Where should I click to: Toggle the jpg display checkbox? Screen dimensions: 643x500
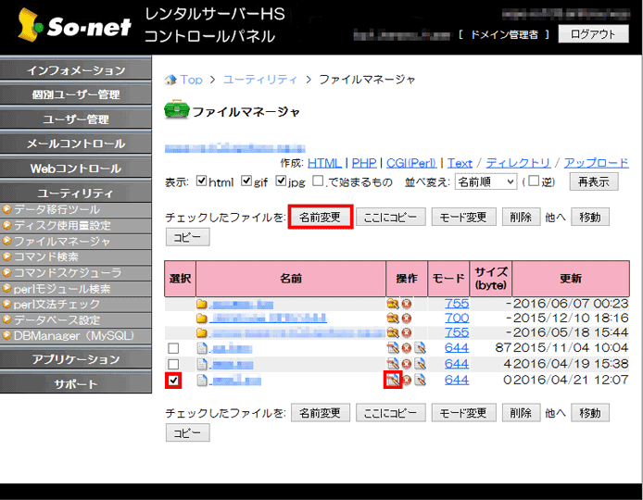(x=282, y=181)
